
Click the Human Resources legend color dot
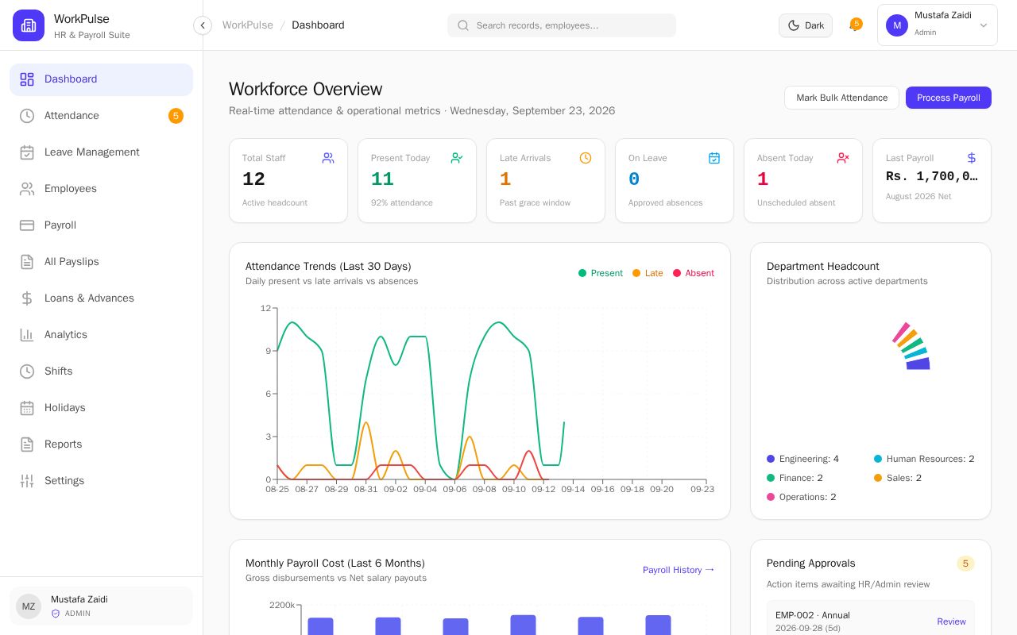(x=878, y=459)
